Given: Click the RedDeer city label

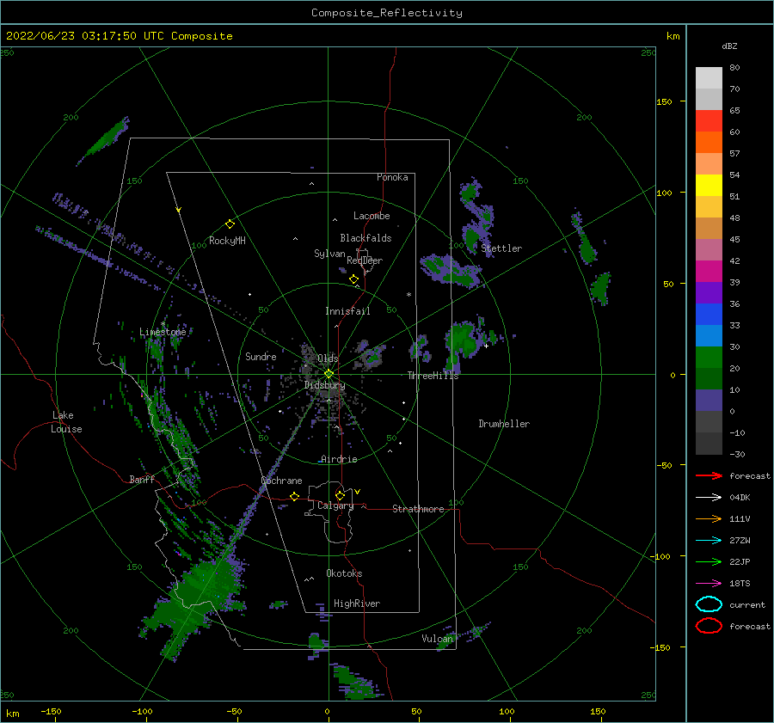Looking at the screenshot, I should 365,260.
